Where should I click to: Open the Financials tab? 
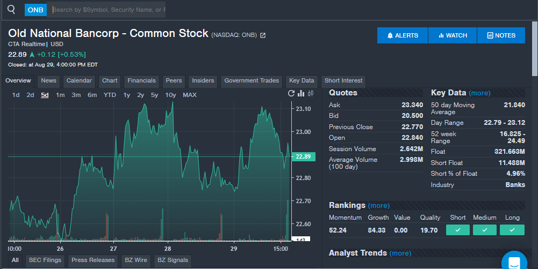click(x=141, y=81)
